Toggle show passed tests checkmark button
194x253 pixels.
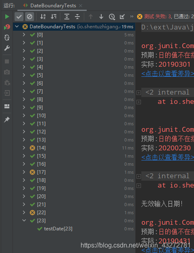[x=19, y=17]
